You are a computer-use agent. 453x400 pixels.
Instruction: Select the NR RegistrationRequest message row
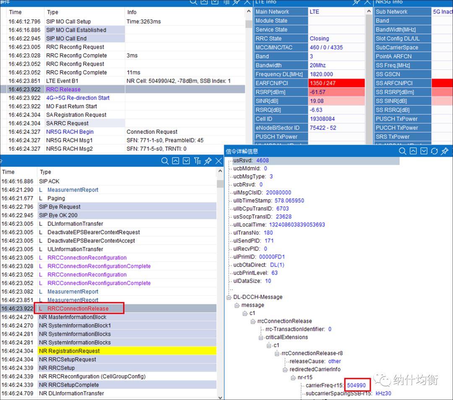coord(108,351)
